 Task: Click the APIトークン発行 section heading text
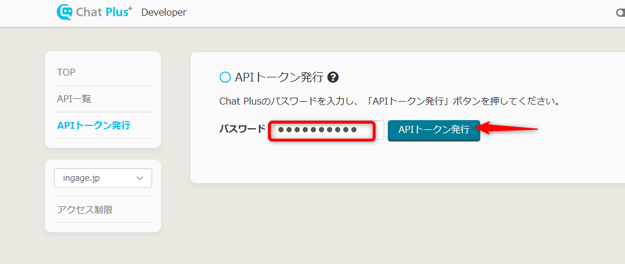[279, 77]
